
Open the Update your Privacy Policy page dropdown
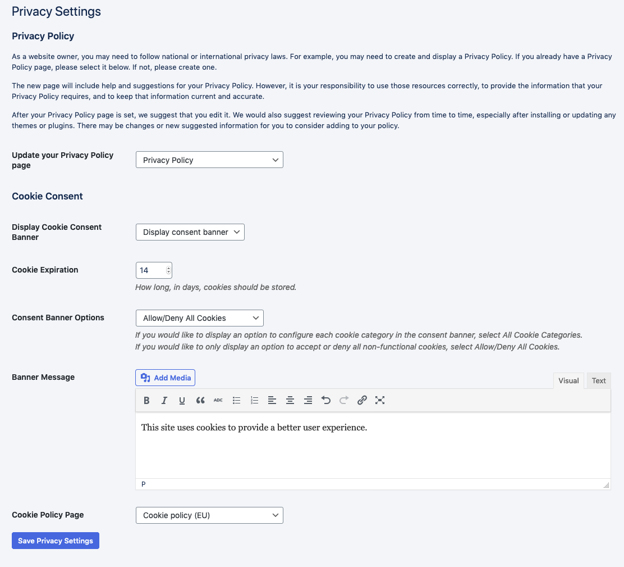click(209, 160)
